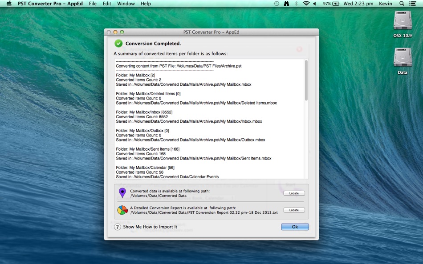Screen dimensions: 423x264
Task: Click the purple location pin icon
Action: tap(122, 193)
